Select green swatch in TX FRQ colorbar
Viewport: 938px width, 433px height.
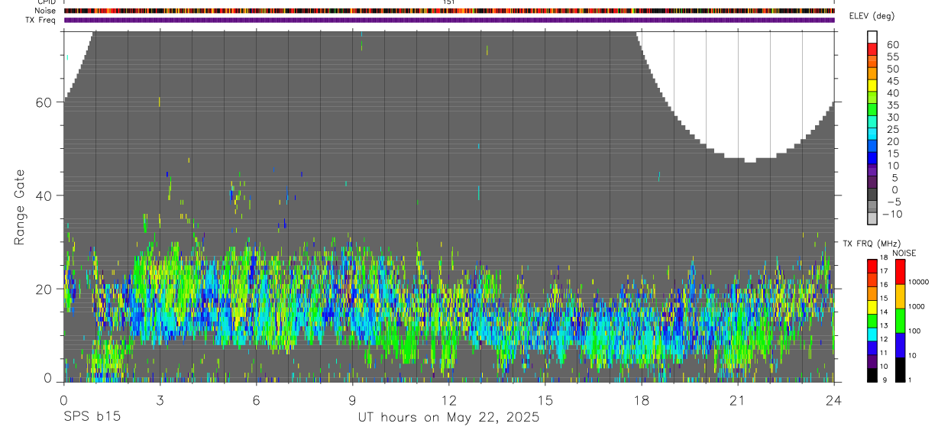click(872, 321)
